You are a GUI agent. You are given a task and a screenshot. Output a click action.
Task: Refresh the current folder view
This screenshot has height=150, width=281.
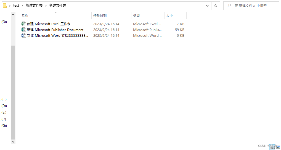[216, 6]
